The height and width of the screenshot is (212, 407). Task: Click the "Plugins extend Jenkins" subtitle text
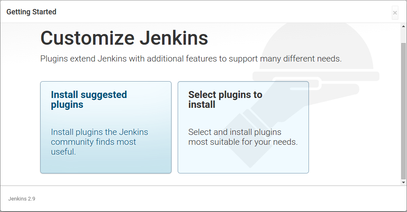(x=191, y=59)
